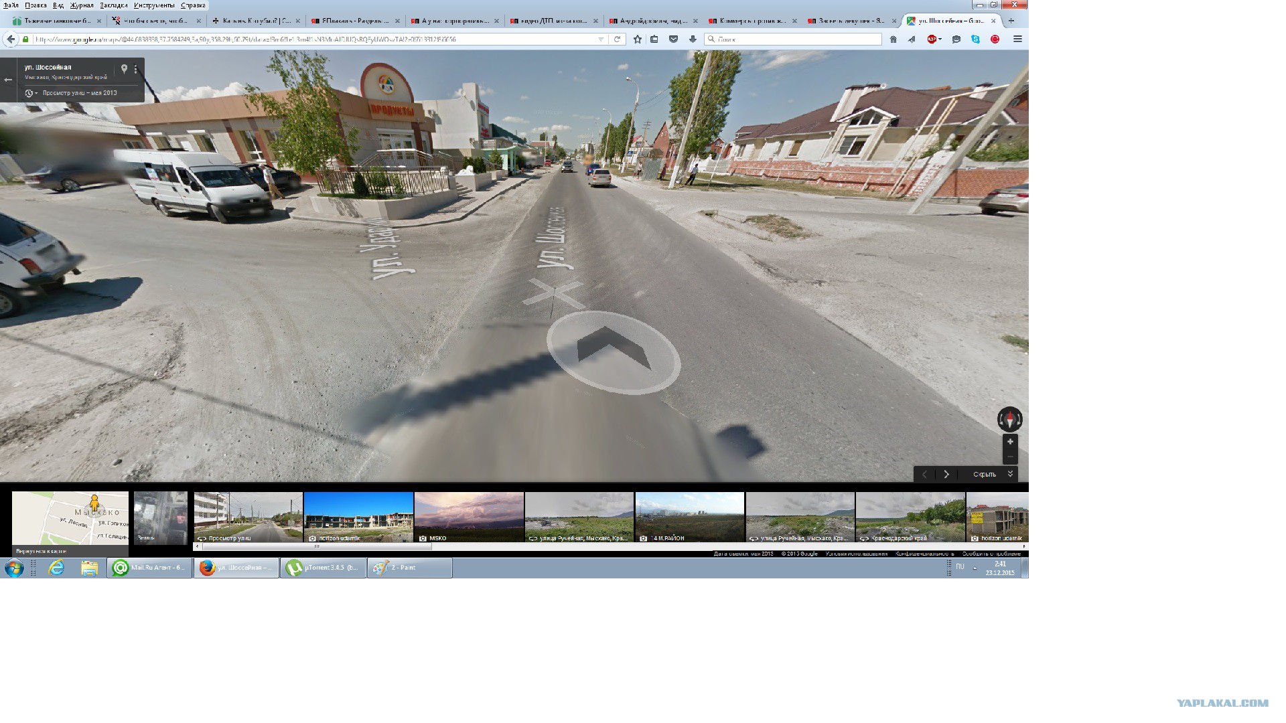Click the system clock in the taskbar
Image resolution: width=1286 pixels, height=723 pixels.
coord(1000,568)
